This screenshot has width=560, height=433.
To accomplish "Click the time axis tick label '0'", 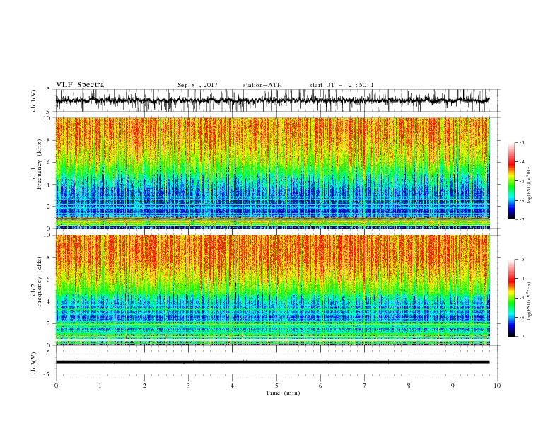I will tap(56, 386).
